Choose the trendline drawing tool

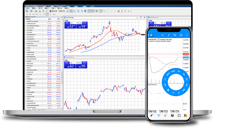(115, 11)
